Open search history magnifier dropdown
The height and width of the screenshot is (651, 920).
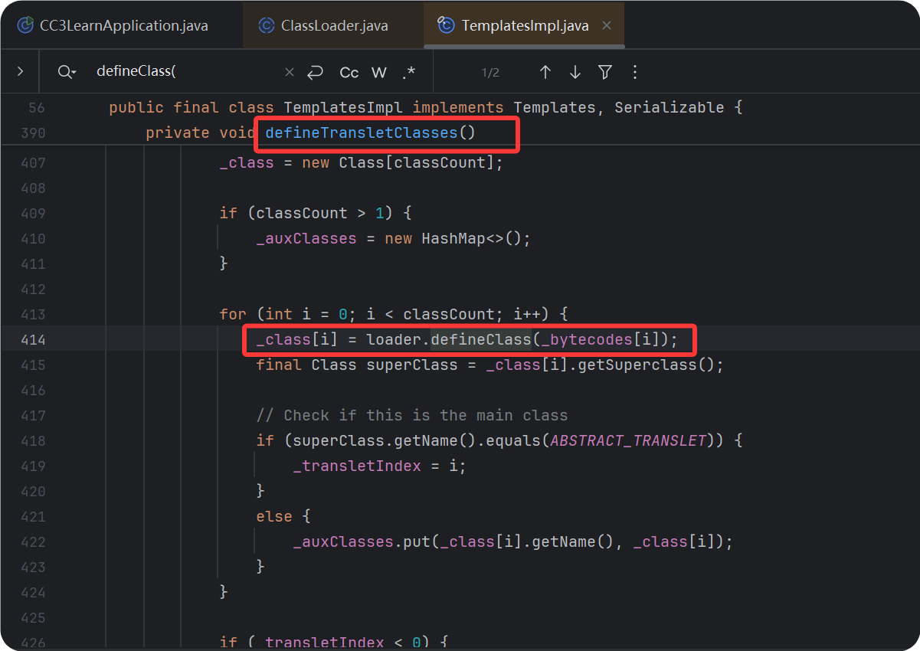pos(67,72)
